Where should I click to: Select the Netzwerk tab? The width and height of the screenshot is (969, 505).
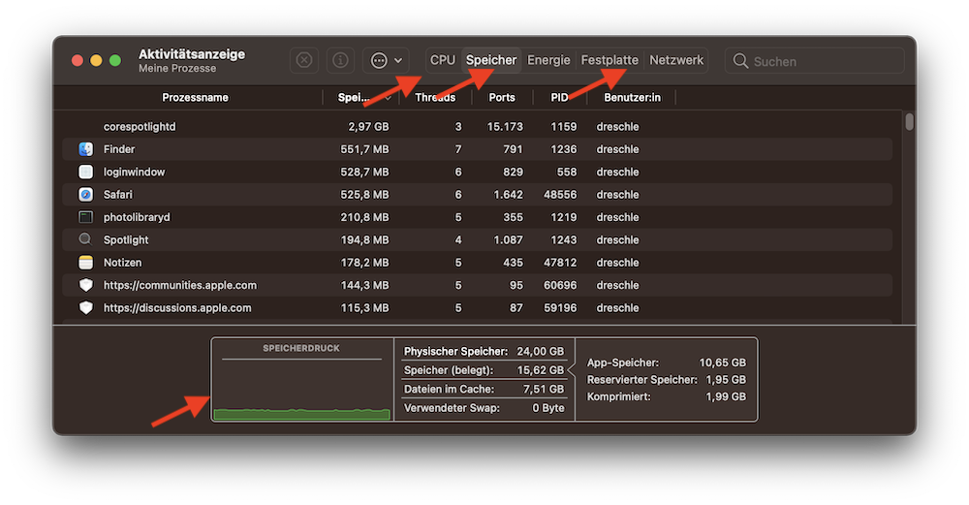676,60
